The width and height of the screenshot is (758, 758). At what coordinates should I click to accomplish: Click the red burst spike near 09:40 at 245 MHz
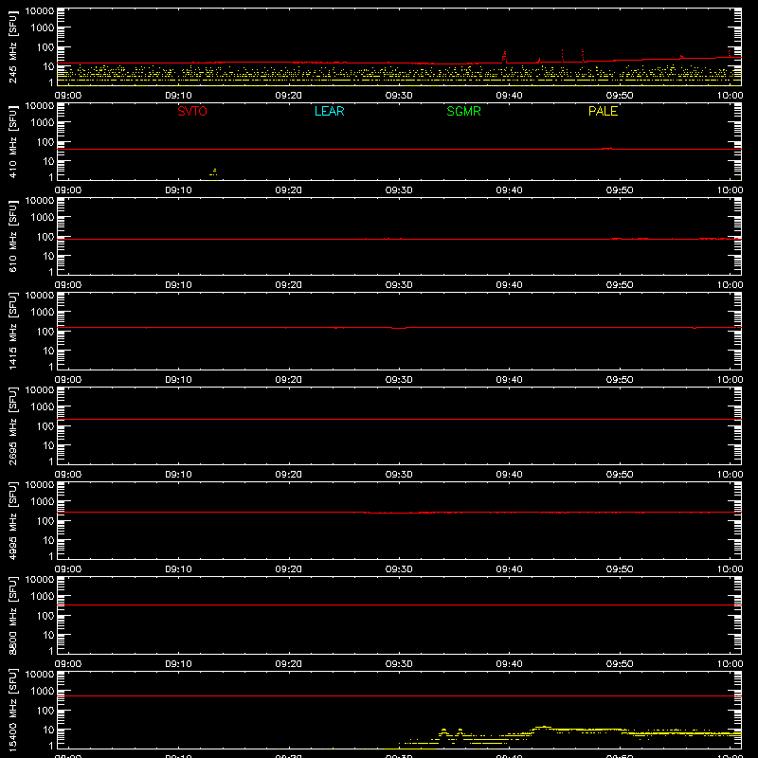coord(505,57)
